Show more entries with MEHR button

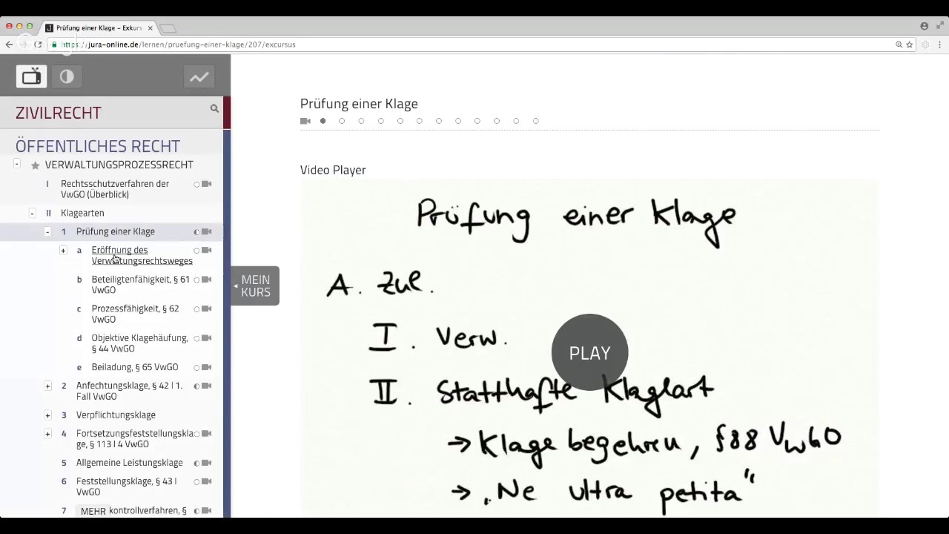point(93,511)
